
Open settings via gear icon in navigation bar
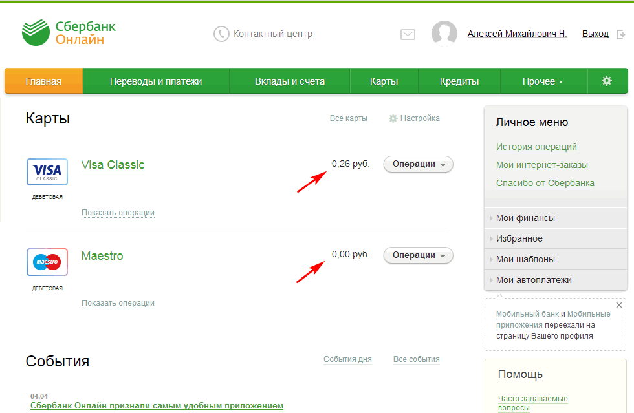pyautogui.click(x=607, y=81)
